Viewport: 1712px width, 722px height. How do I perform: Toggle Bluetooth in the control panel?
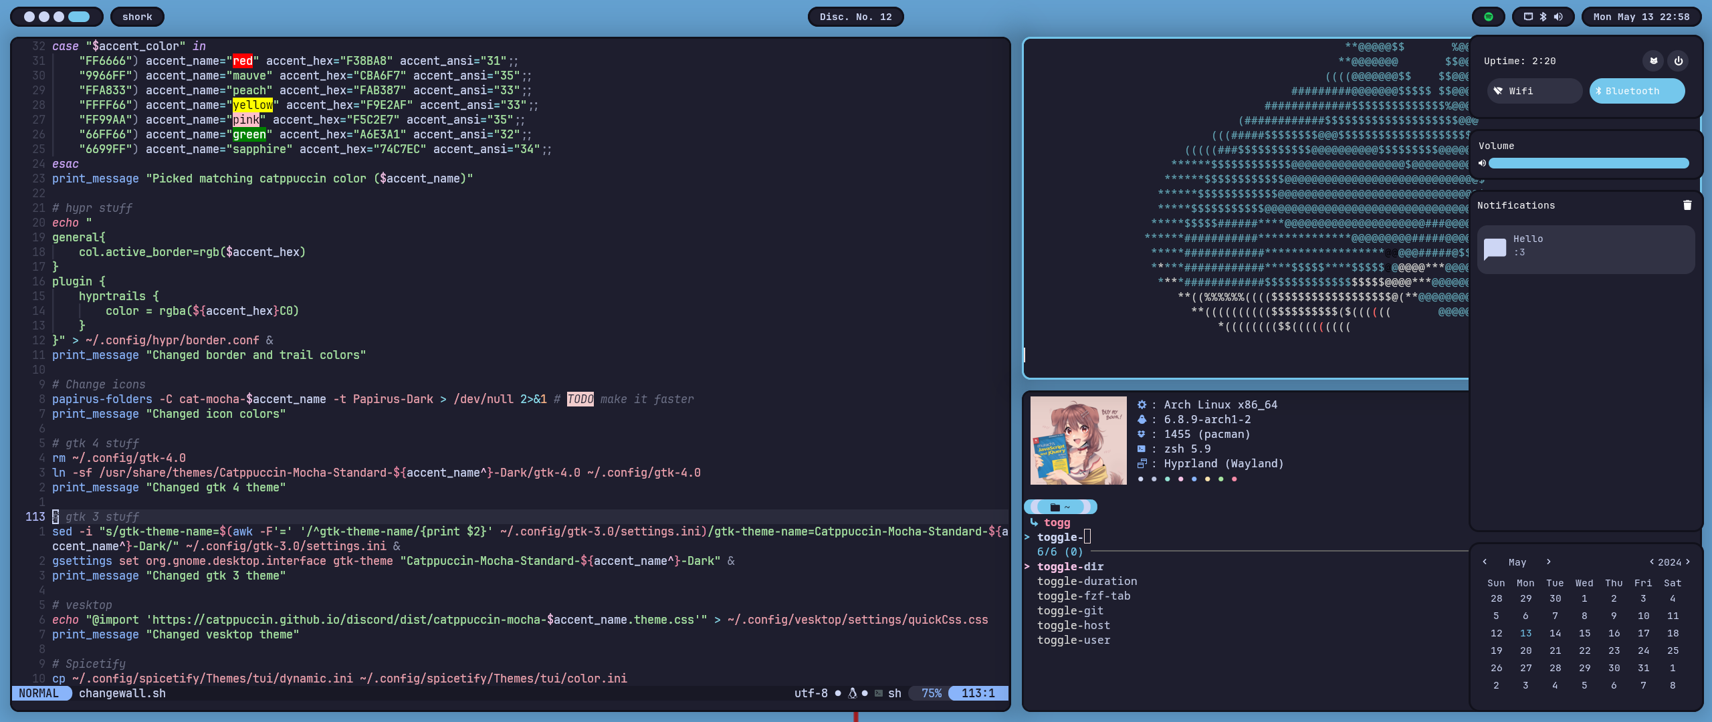pos(1637,91)
